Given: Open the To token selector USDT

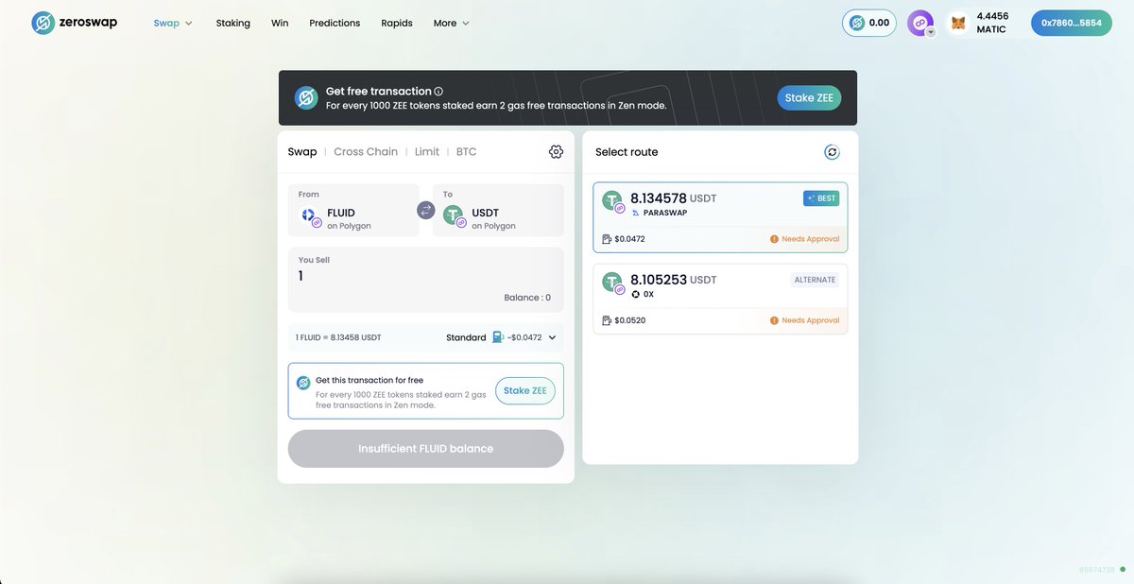Looking at the screenshot, I should pyautogui.click(x=498, y=210).
